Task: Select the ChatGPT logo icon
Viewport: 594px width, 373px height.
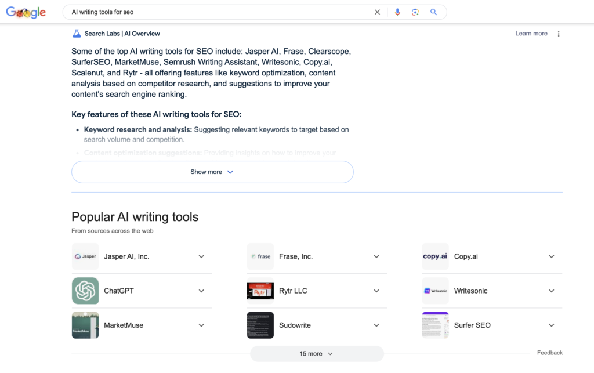Action: (85, 291)
